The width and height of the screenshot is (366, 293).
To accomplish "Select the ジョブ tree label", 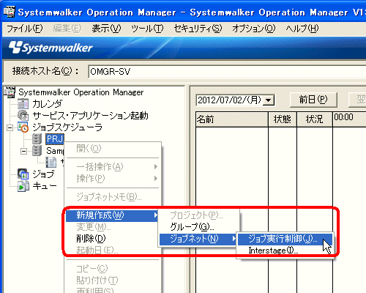I will (x=43, y=174).
